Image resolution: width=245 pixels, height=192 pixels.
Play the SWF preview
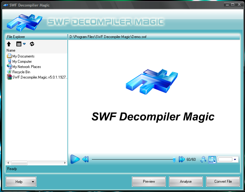(x=75, y=159)
